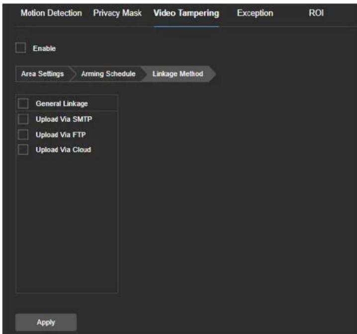Screen dimensions: 357x334
Task: Enable Upload Via SMTP checkbox
Action: [x=23, y=119]
